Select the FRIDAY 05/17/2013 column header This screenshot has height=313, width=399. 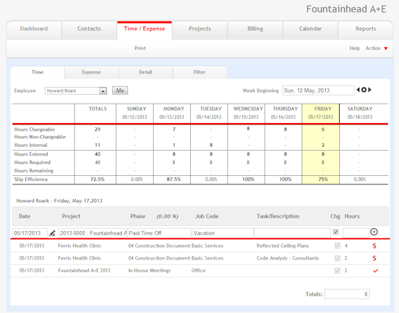(x=320, y=113)
